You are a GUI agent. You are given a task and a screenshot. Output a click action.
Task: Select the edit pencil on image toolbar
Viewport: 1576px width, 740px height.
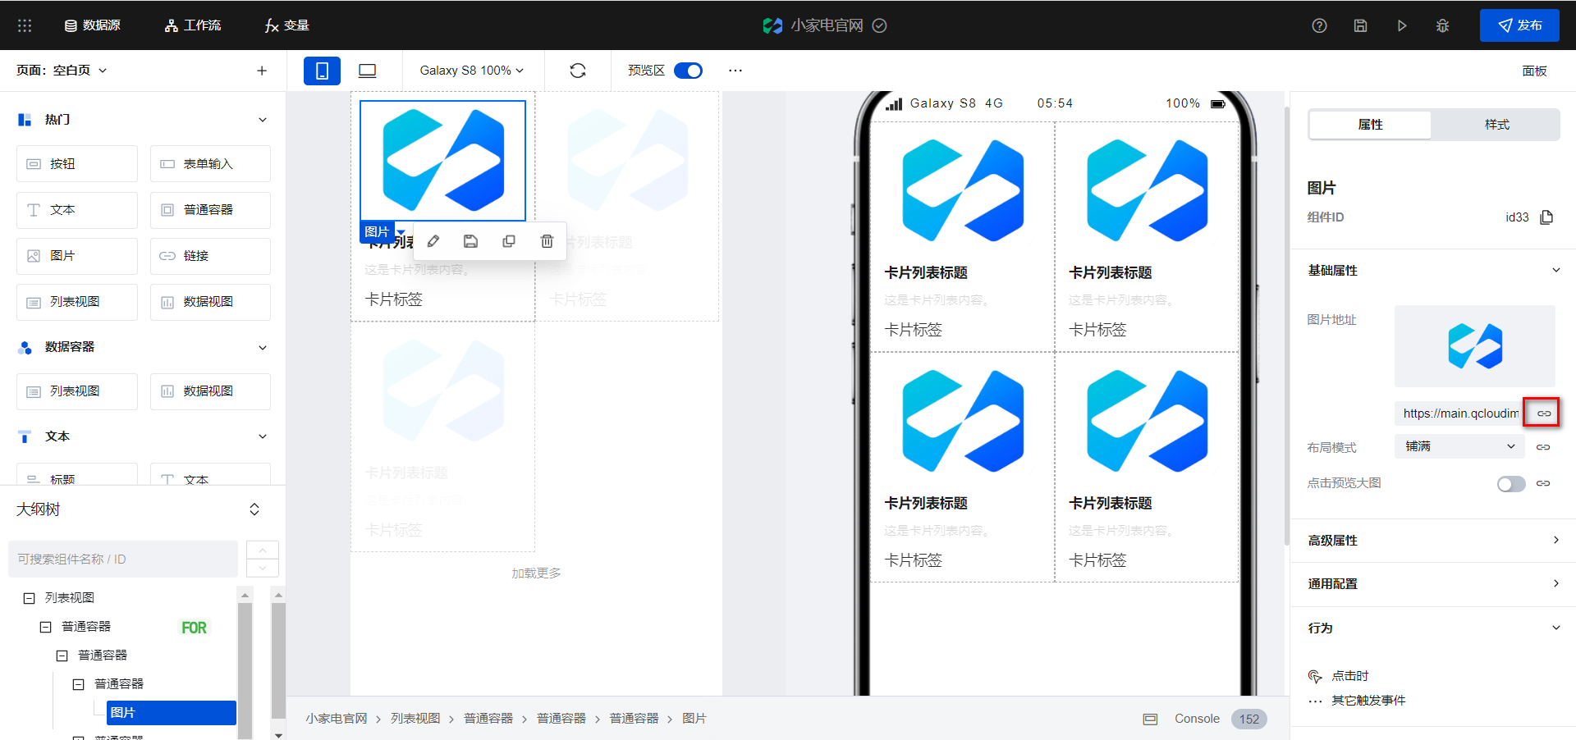click(x=433, y=240)
